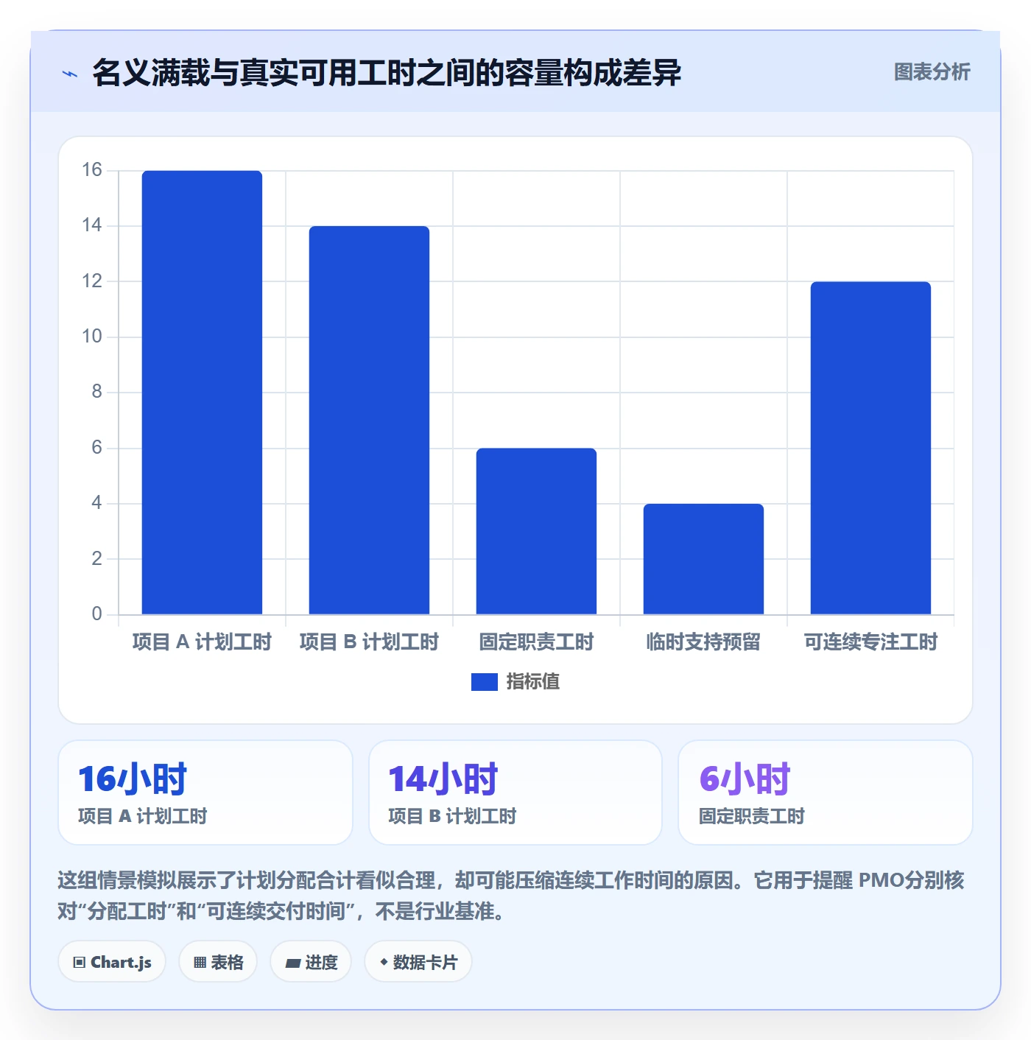1031x1040 pixels.
Task: Select the 项目 A 计划工时 bar
Action: click(202, 393)
